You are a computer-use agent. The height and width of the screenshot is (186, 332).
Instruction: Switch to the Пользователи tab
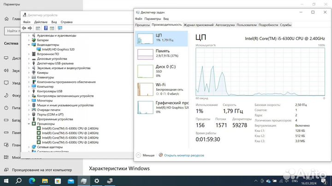(246, 25)
